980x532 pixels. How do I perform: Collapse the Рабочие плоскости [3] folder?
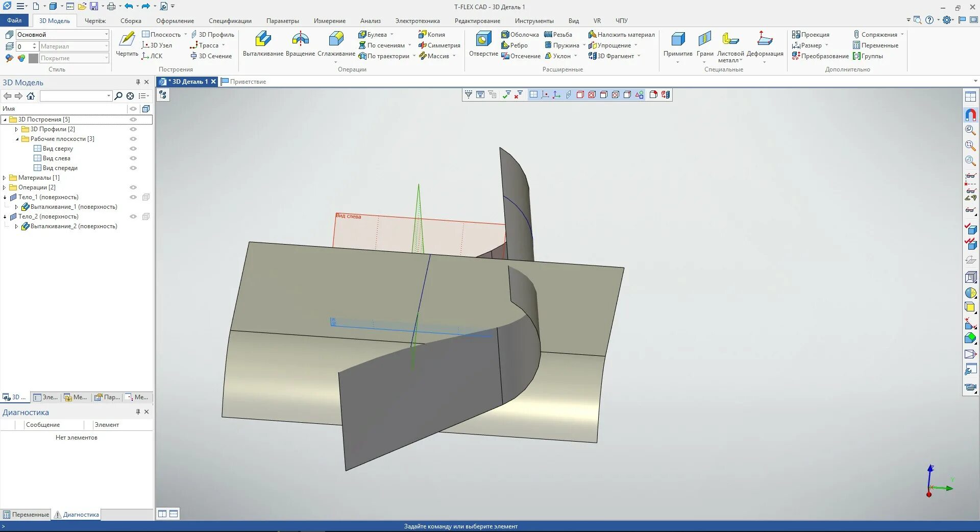tap(17, 139)
